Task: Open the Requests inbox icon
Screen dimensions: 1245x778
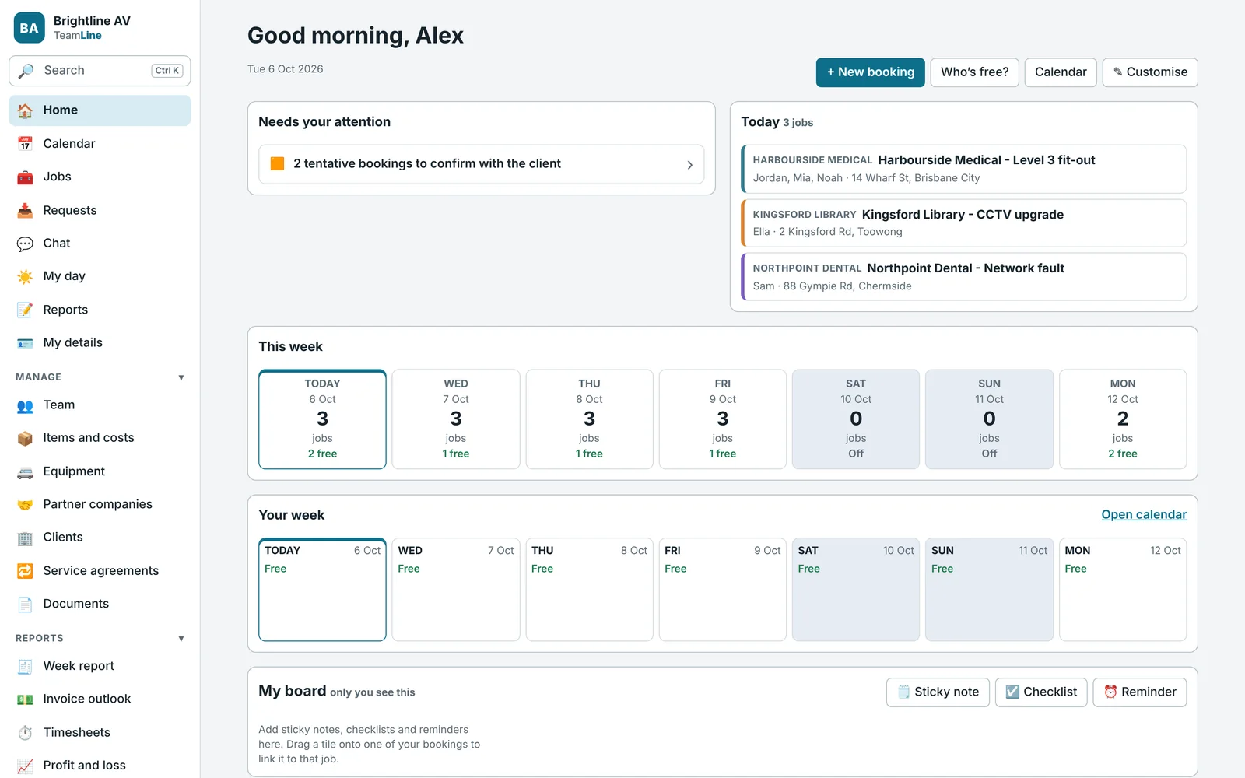Action: coord(25,210)
